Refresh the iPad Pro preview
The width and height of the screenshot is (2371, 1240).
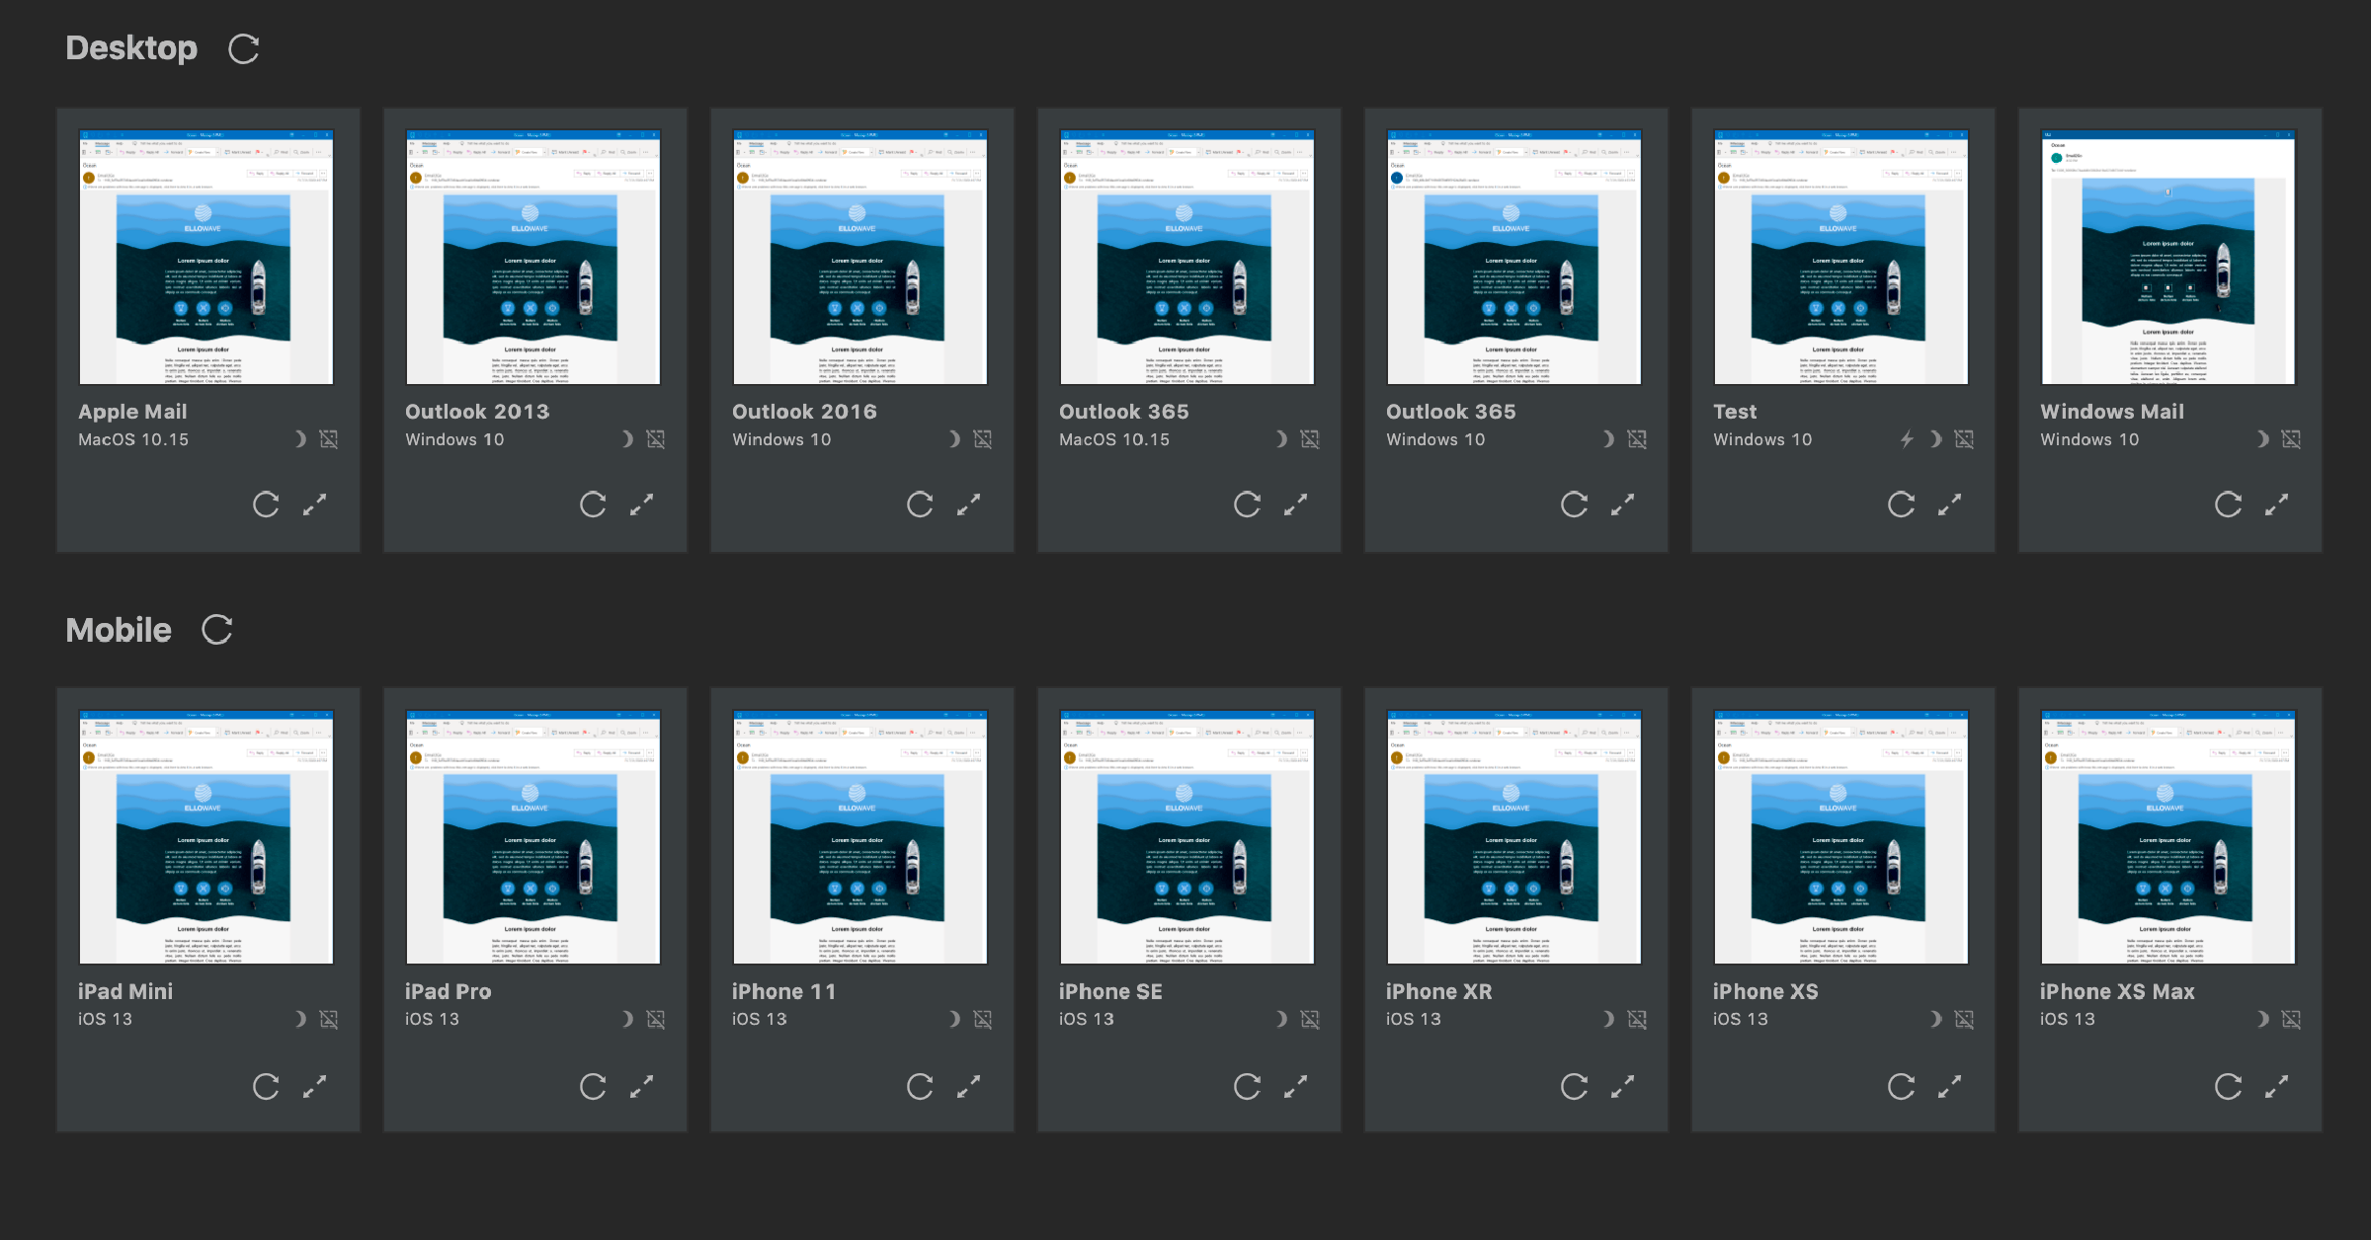[x=593, y=1086]
